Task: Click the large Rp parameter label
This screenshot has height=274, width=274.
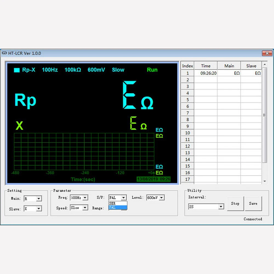Action: 25,101
